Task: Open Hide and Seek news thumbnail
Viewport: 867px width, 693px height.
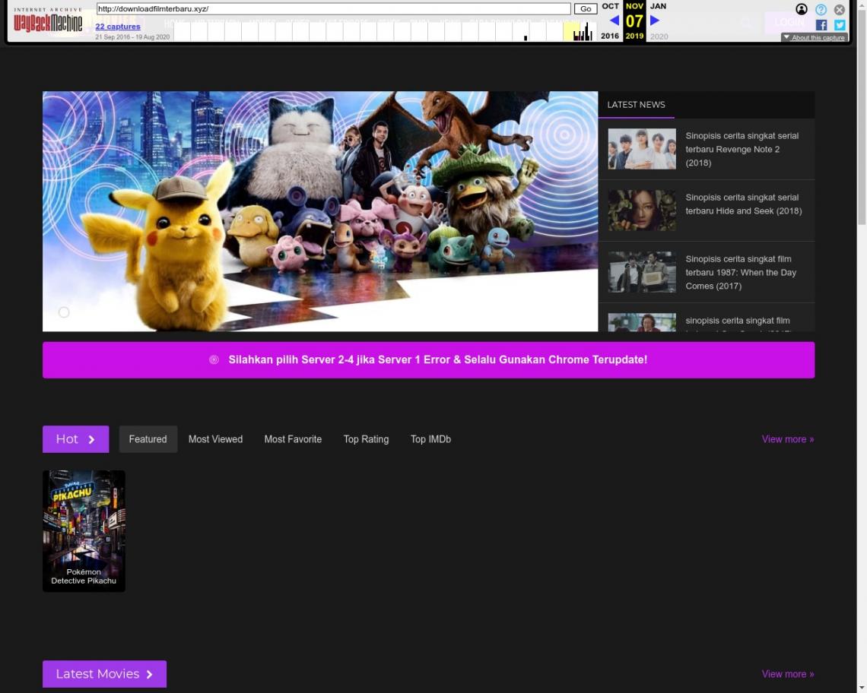Action: tap(642, 210)
